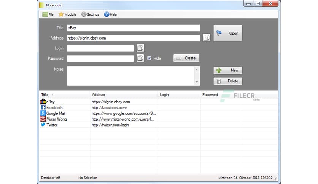Open the Settings menu
Image resolution: width=318 pixels, height=184 pixels.
(x=90, y=14)
